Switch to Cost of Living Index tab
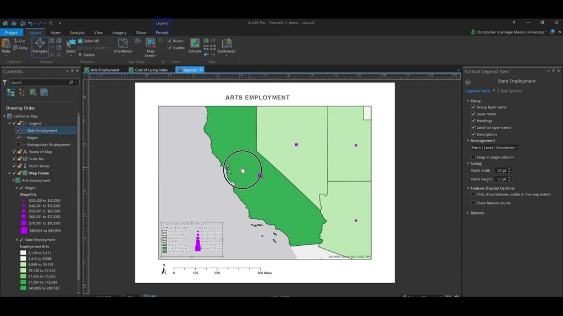This screenshot has width=563, height=316. tap(151, 70)
